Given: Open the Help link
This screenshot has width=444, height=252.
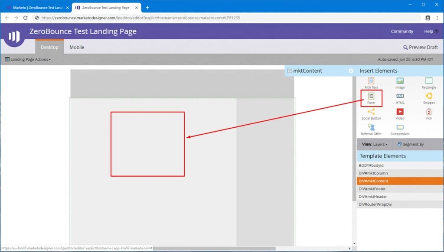Looking at the screenshot, I should point(431,32).
